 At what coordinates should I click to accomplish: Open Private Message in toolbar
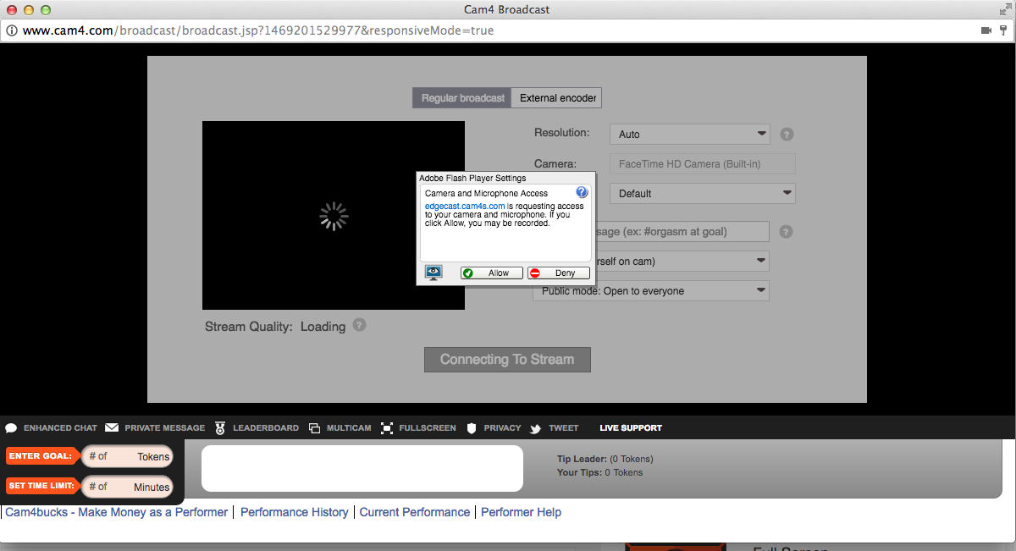[x=155, y=428]
